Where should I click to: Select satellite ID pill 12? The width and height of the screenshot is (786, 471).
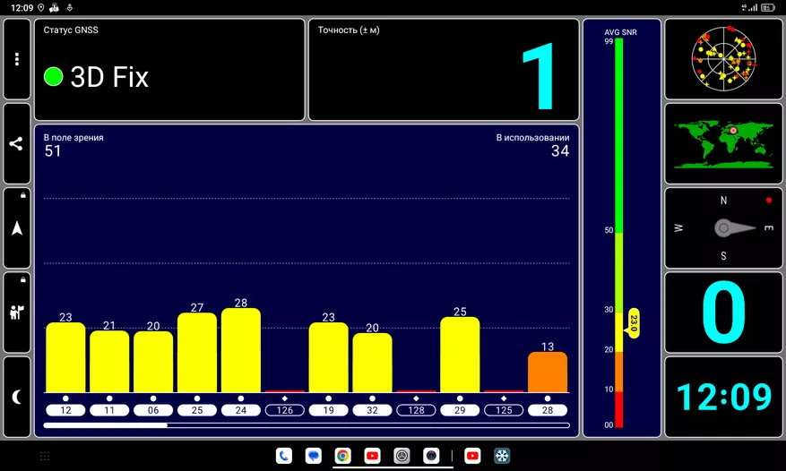(65, 410)
